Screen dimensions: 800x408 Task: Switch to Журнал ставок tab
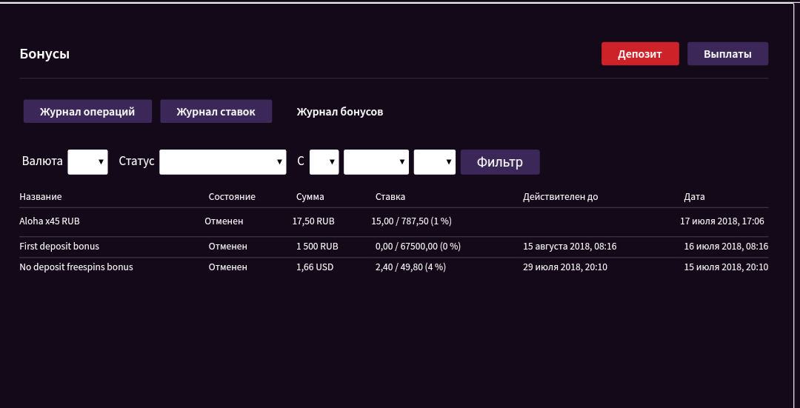click(x=216, y=111)
